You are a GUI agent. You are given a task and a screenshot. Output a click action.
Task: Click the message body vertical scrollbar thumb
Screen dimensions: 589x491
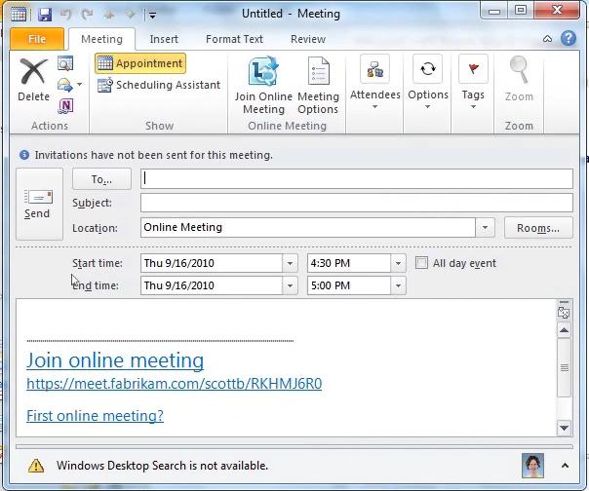click(x=565, y=367)
